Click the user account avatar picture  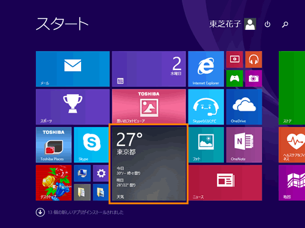(250, 24)
